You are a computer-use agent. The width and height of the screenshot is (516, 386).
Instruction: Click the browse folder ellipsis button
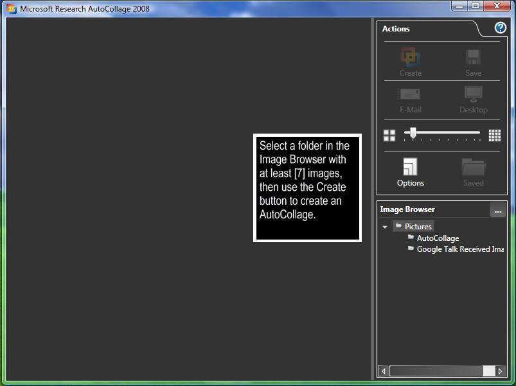(497, 210)
